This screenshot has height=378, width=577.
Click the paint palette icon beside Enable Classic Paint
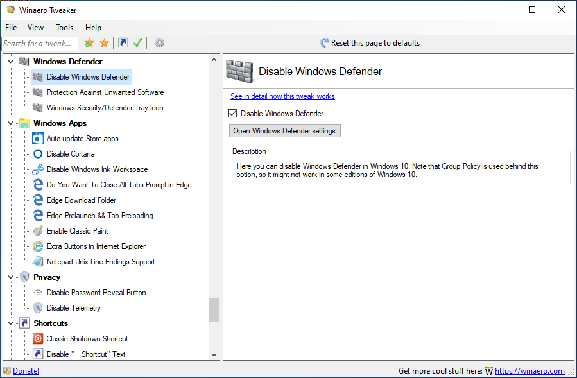point(38,231)
